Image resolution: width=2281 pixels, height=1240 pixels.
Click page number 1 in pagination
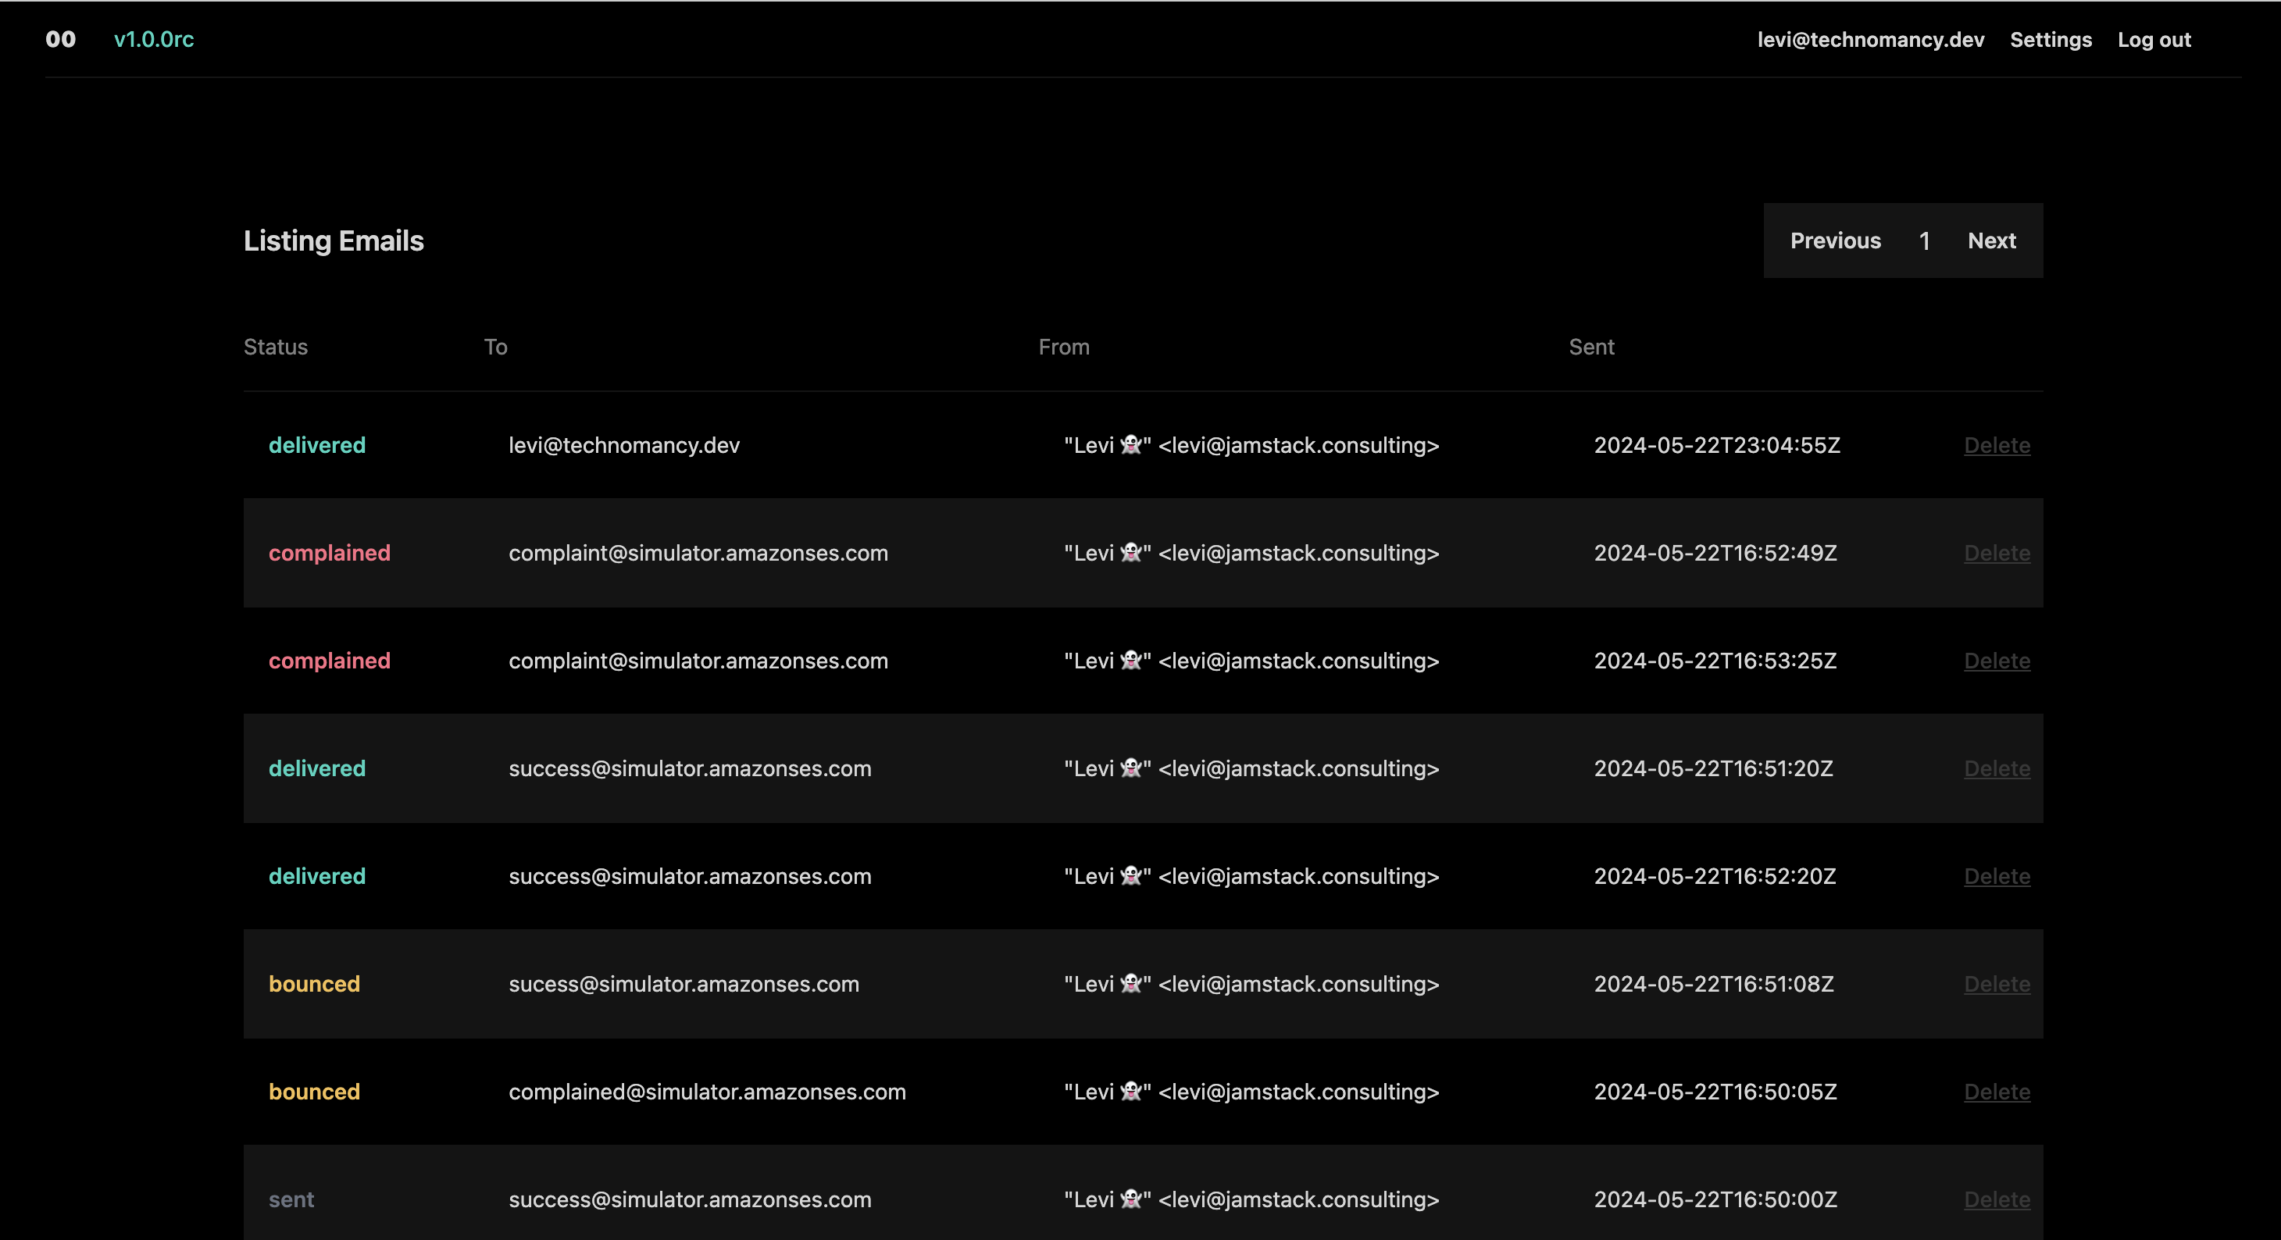[x=1923, y=241]
